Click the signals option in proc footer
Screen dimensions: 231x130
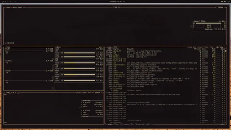[140, 125]
